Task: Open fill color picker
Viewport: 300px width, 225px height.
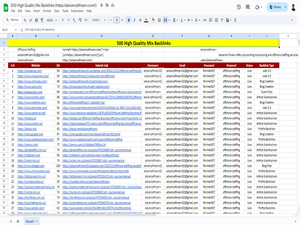Action: [153, 20]
